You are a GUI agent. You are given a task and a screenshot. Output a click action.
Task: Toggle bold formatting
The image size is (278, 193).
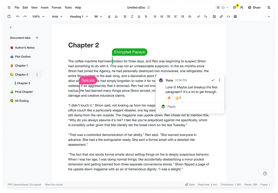pos(125,16)
